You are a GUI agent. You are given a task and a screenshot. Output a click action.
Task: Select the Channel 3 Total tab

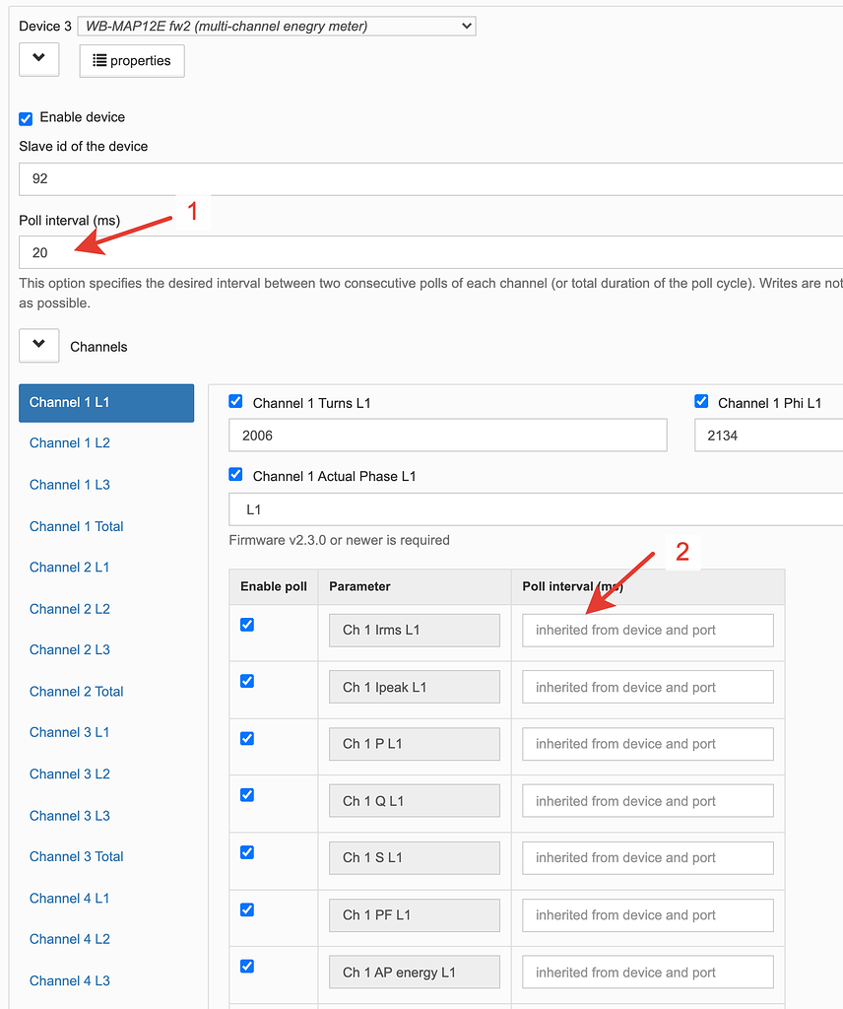77,856
